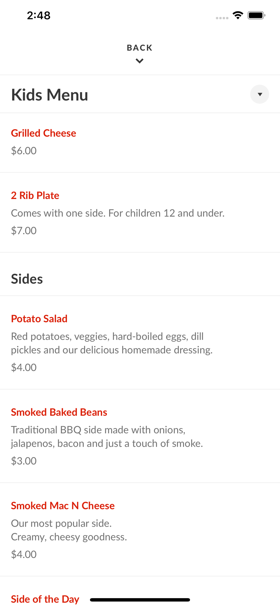
Task: Tap the Sides section header
Action: (x=27, y=279)
